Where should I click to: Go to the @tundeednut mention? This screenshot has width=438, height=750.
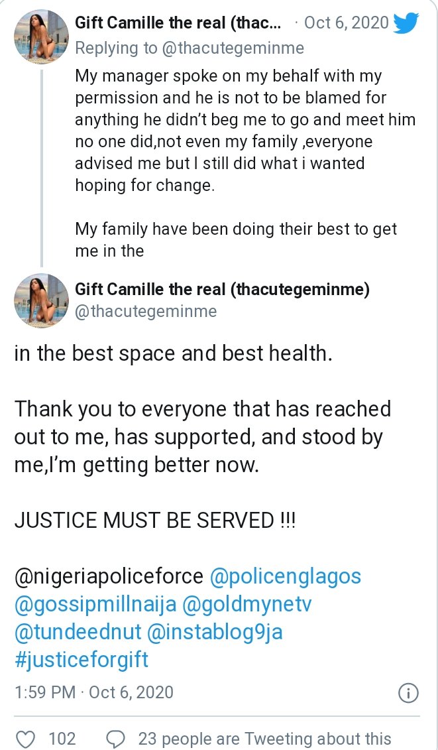pyautogui.click(x=73, y=632)
